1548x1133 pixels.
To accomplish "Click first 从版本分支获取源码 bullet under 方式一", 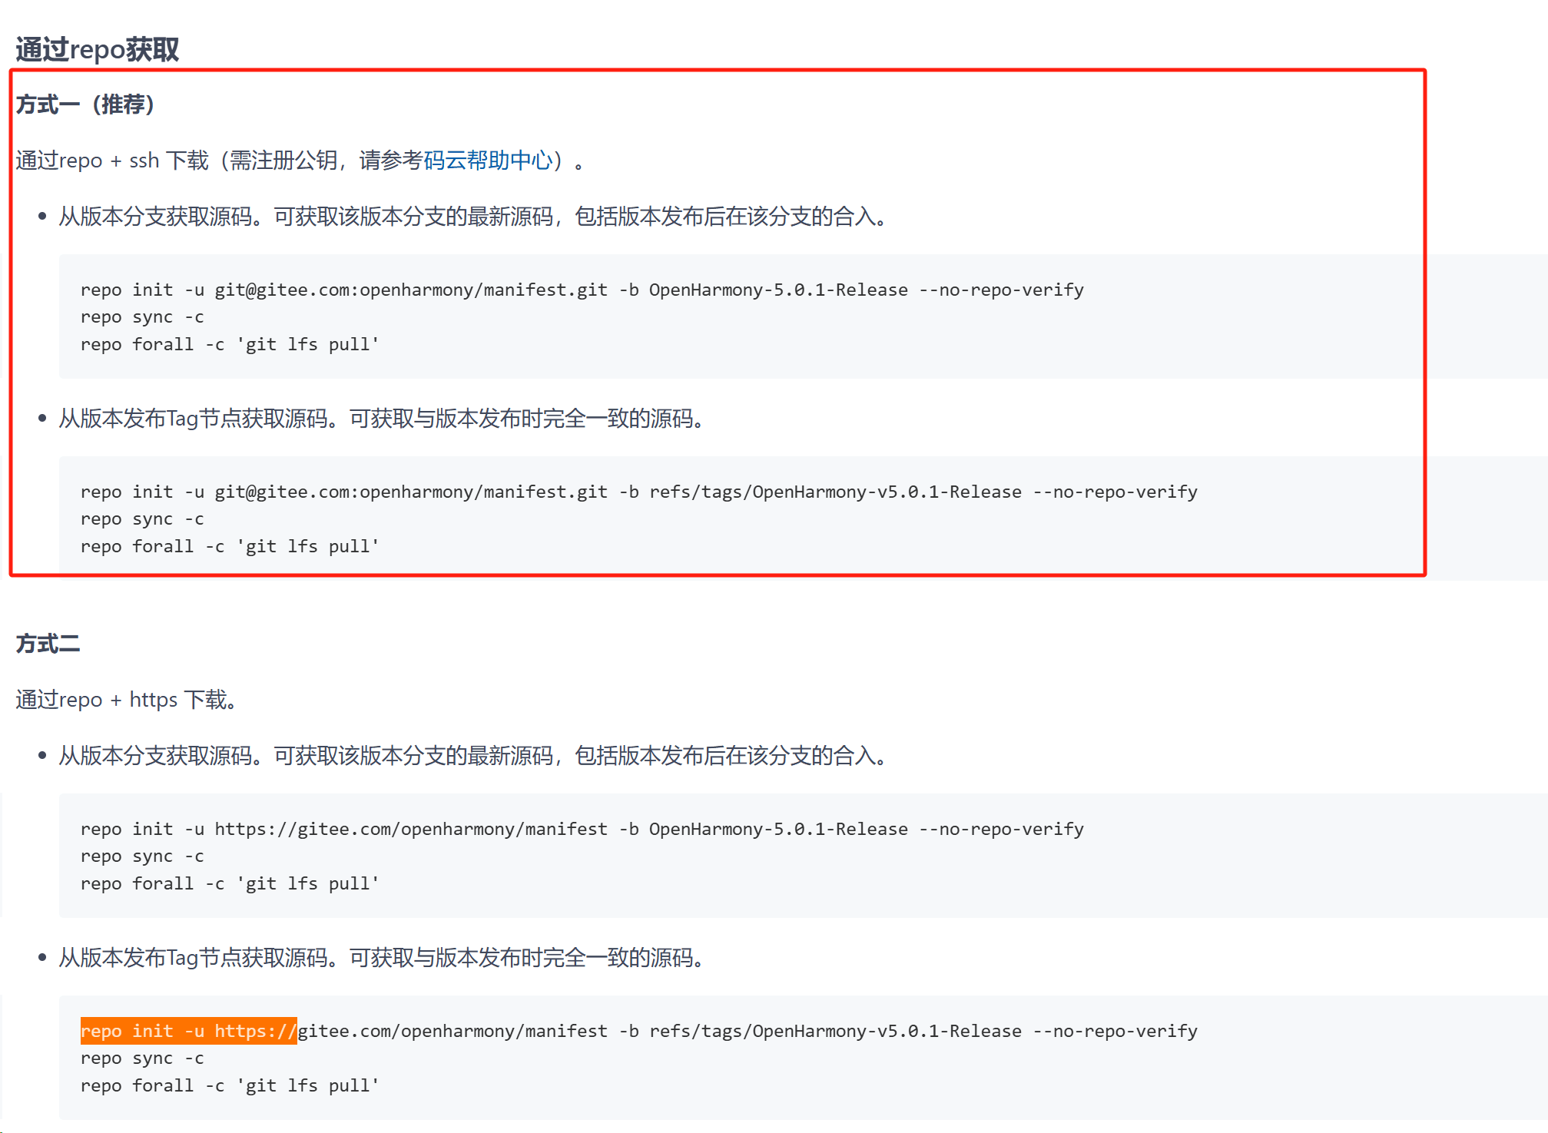I will point(472,217).
